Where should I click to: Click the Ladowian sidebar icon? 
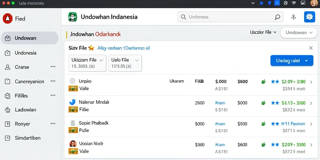(7, 110)
